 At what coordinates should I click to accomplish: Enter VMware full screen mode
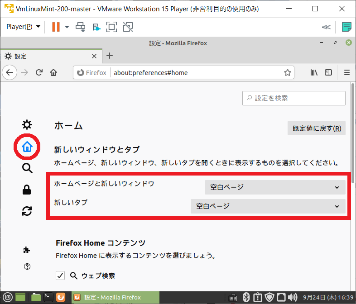click(x=112, y=27)
